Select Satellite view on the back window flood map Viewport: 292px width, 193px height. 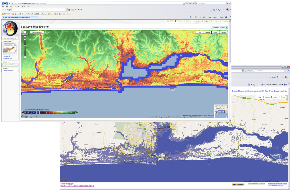[267, 97]
